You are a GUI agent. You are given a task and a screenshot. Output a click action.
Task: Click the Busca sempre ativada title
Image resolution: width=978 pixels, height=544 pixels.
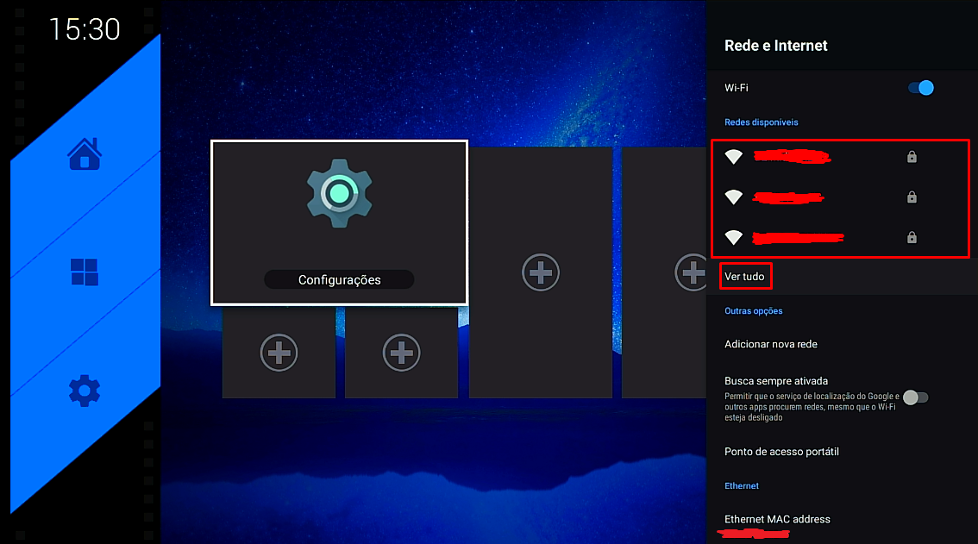point(776,381)
